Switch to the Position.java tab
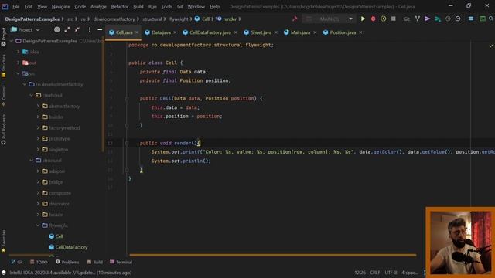This screenshot has width=495, height=278. pos(343,32)
